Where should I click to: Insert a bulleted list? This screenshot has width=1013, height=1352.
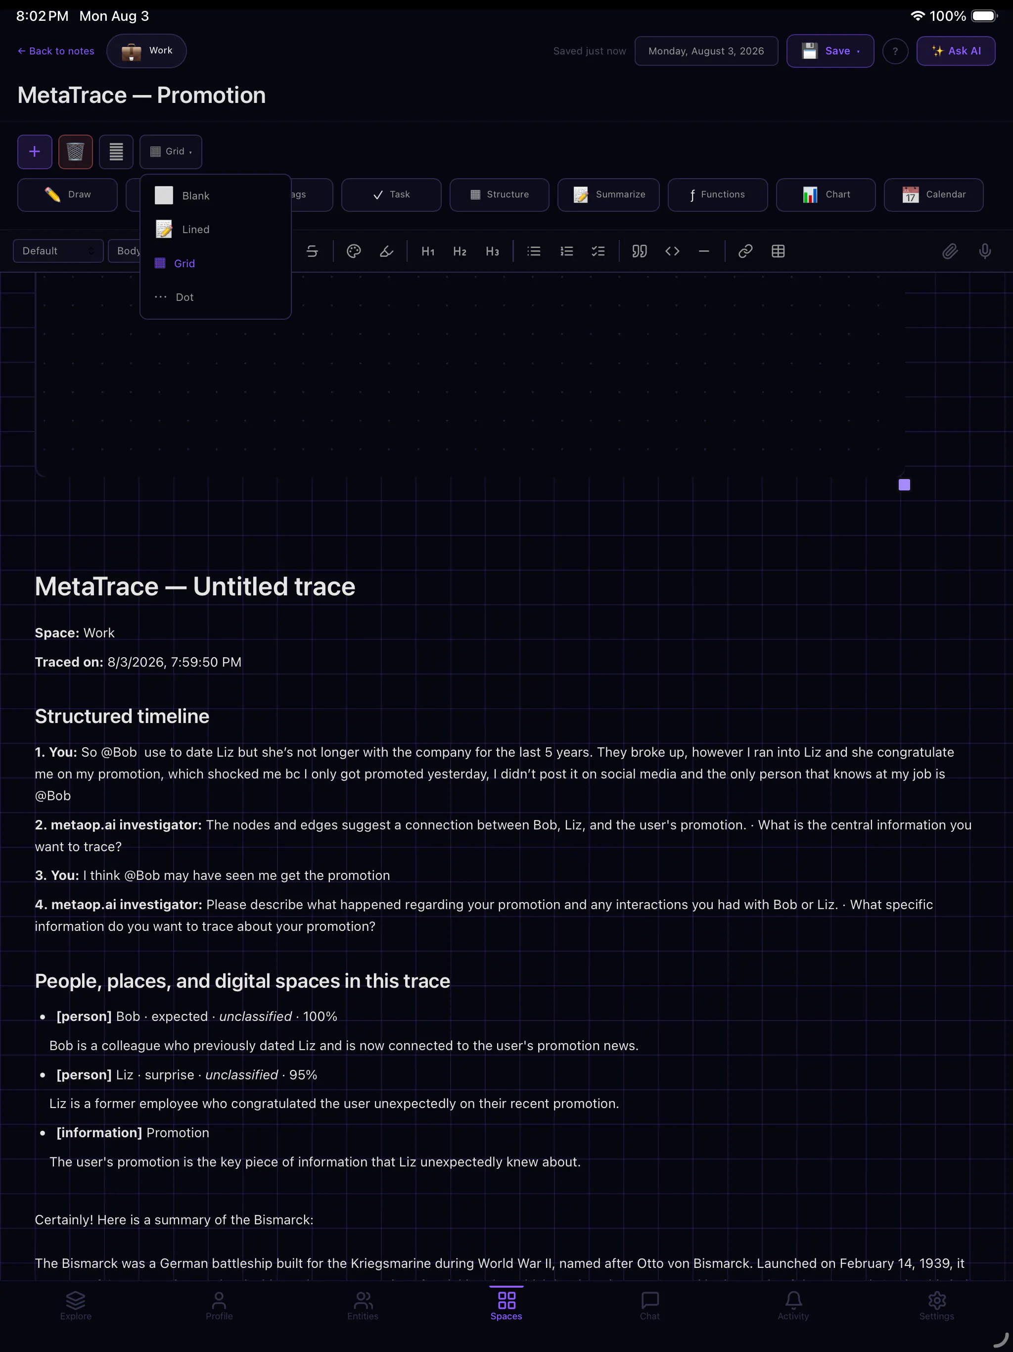point(534,251)
